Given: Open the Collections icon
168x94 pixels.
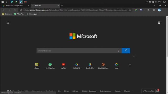Looking at the screenshot, I should pyautogui.click(x=154, y=10).
